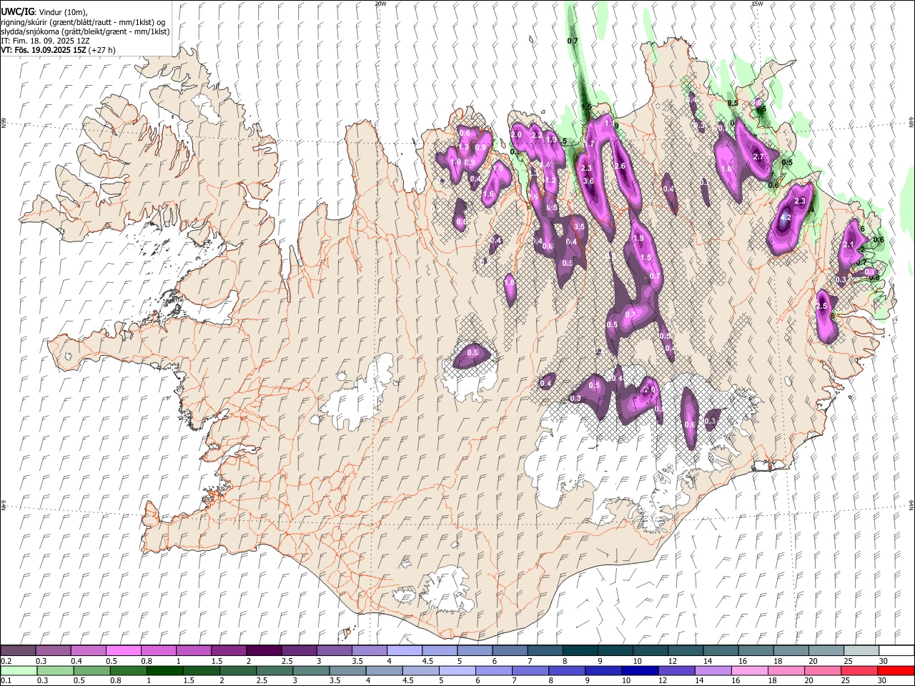Click the '0.1' label in the bottom legend row
Viewport: 915px width, 686px height.
(6, 681)
